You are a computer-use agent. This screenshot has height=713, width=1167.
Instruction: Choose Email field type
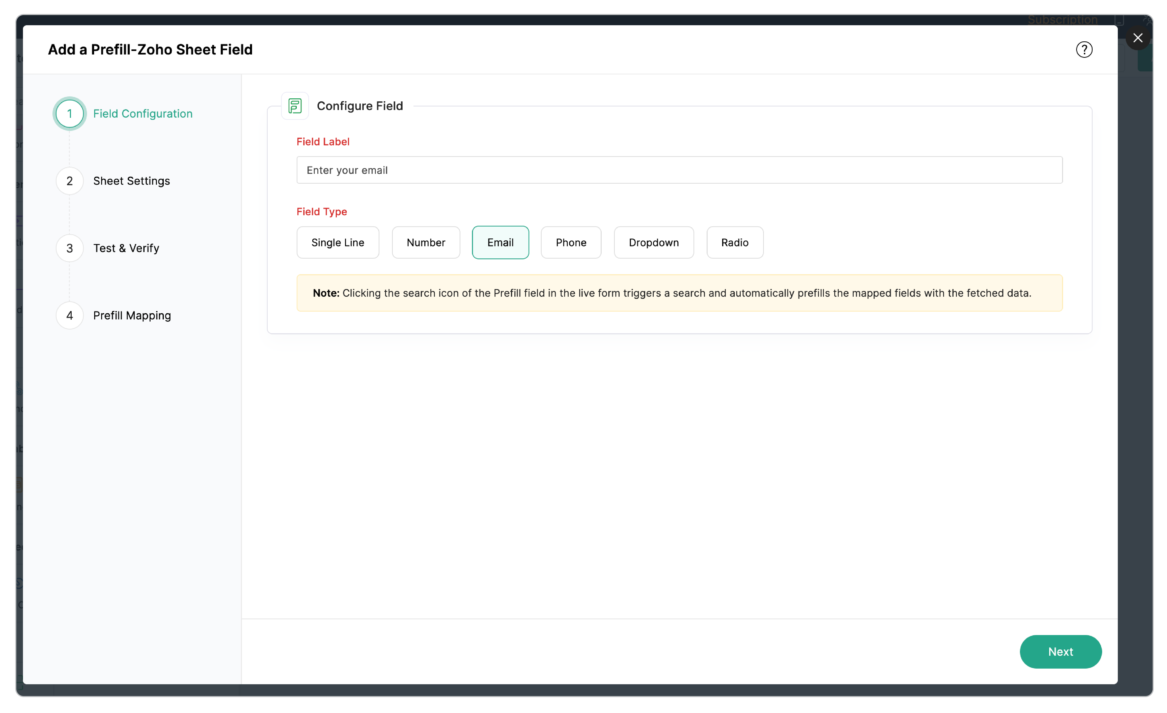point(500,242)
